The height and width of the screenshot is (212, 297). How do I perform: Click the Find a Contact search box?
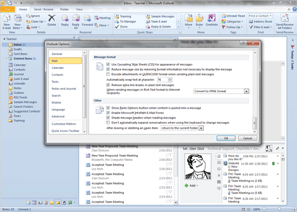260,16
